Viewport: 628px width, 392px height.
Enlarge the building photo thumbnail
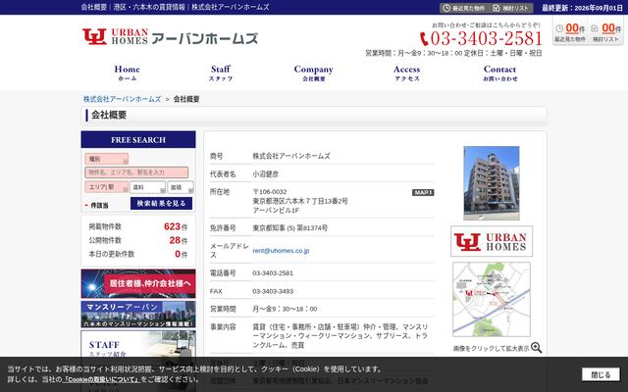(x=492, y=183)
